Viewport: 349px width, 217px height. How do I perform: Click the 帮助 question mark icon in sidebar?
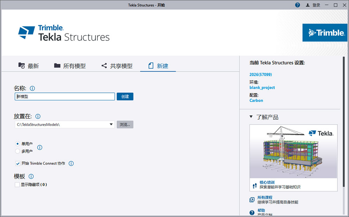click(252, 211)
